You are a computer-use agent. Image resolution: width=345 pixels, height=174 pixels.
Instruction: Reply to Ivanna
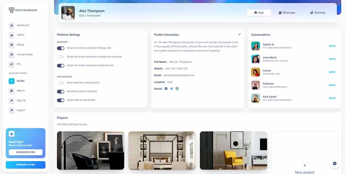click(332, 72)
